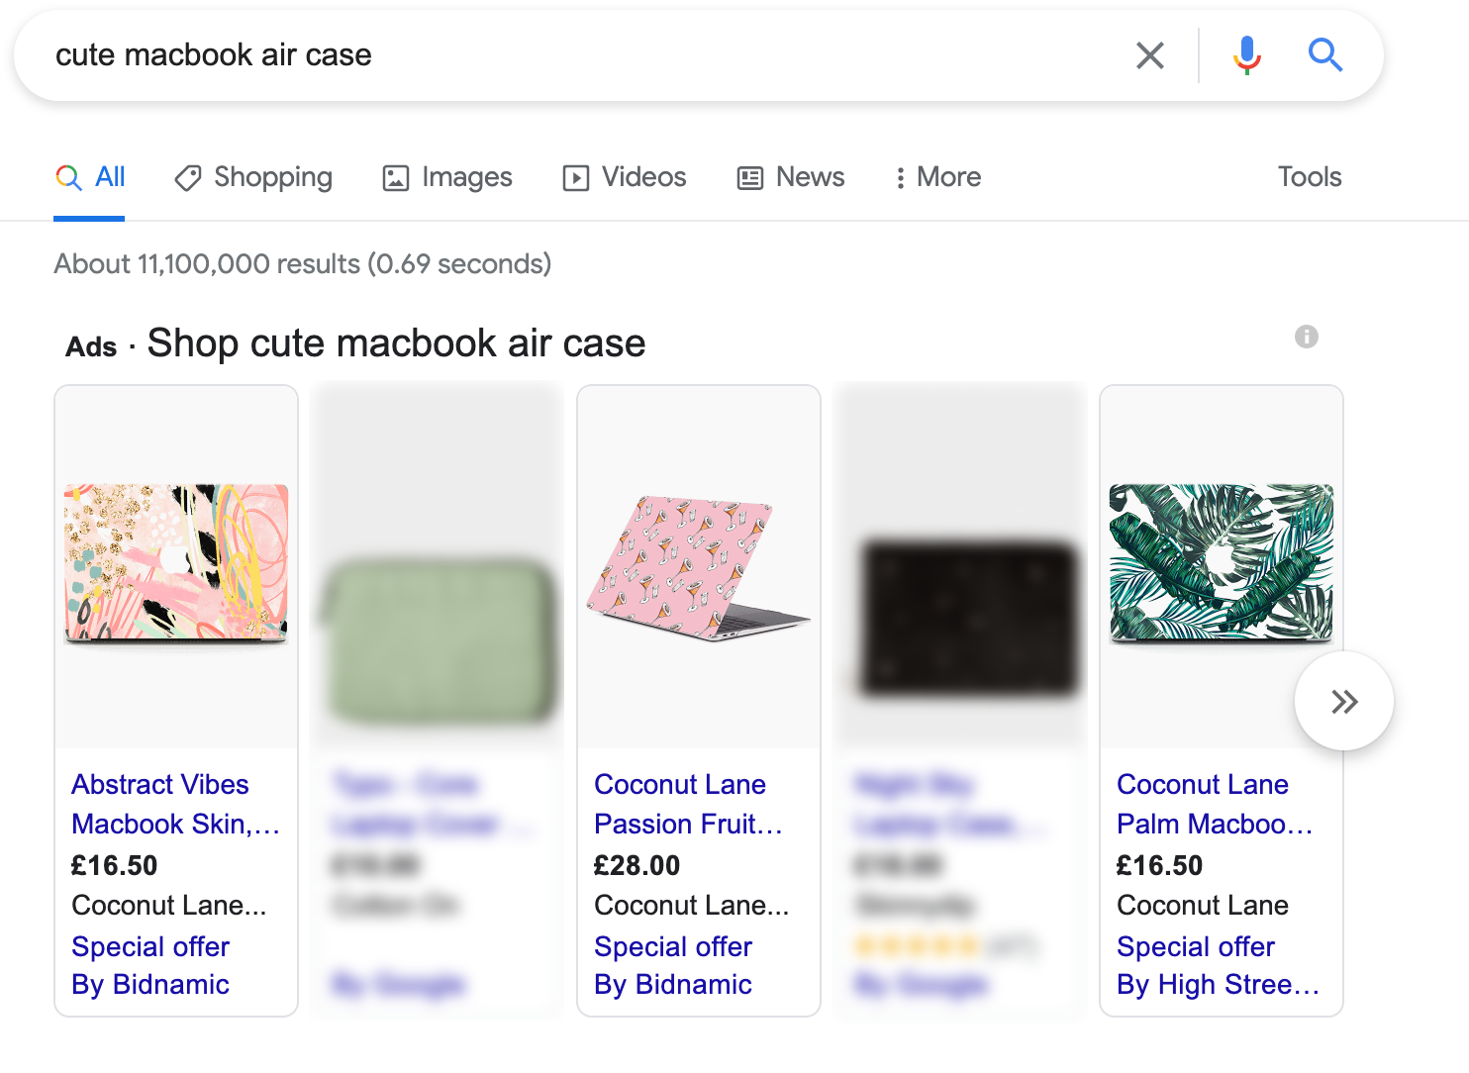Expand the More search options menu
Screen dimensions: 1469x1073
936,177
